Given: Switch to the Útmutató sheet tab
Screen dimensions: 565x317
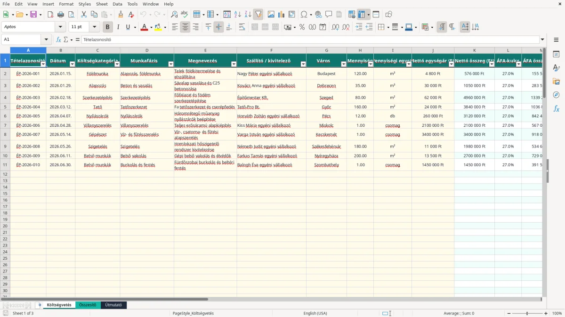Looking at the screenshot, I should click(x=113, y=305).
